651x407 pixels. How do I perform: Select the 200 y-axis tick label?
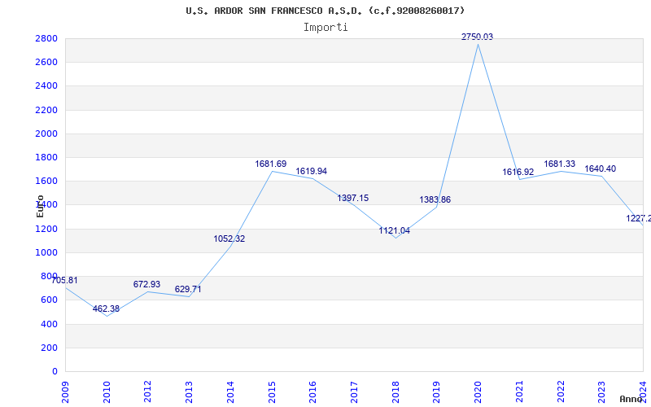49,348
